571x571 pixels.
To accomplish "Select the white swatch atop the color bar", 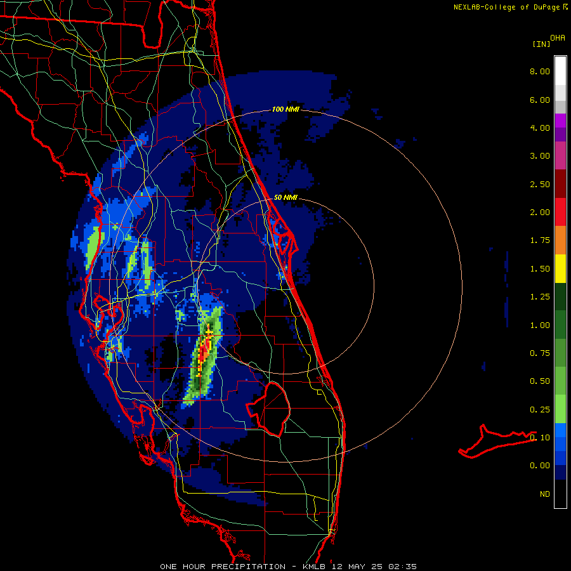I will click(x=560, y=71).
